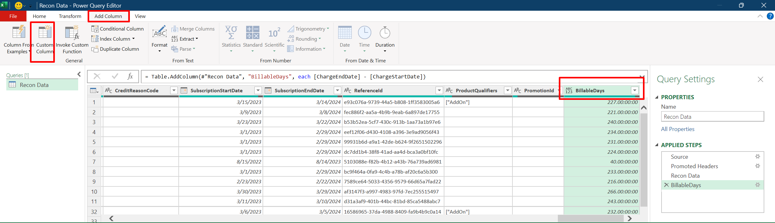The width and height of the screenshot is (775, 223).
Task: Switch to the Transform tab
Action: (70, 16)
